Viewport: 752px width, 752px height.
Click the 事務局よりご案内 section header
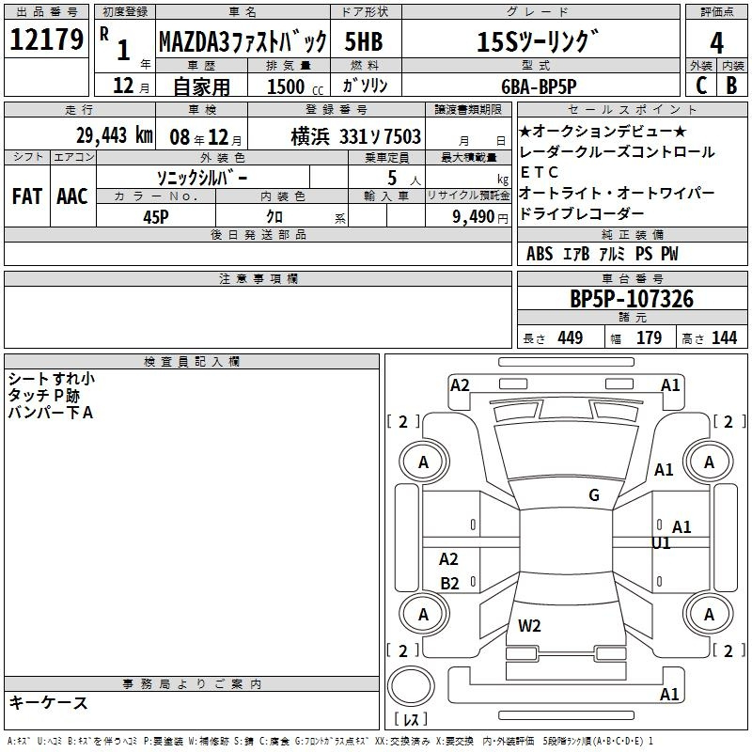(x=192, y=684)
